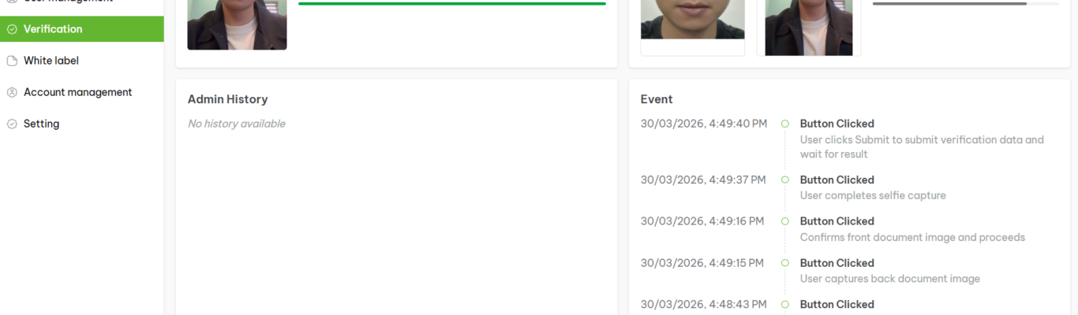Open the close-up face thumbnail
Screen dimensions: 1078x315
692,20
